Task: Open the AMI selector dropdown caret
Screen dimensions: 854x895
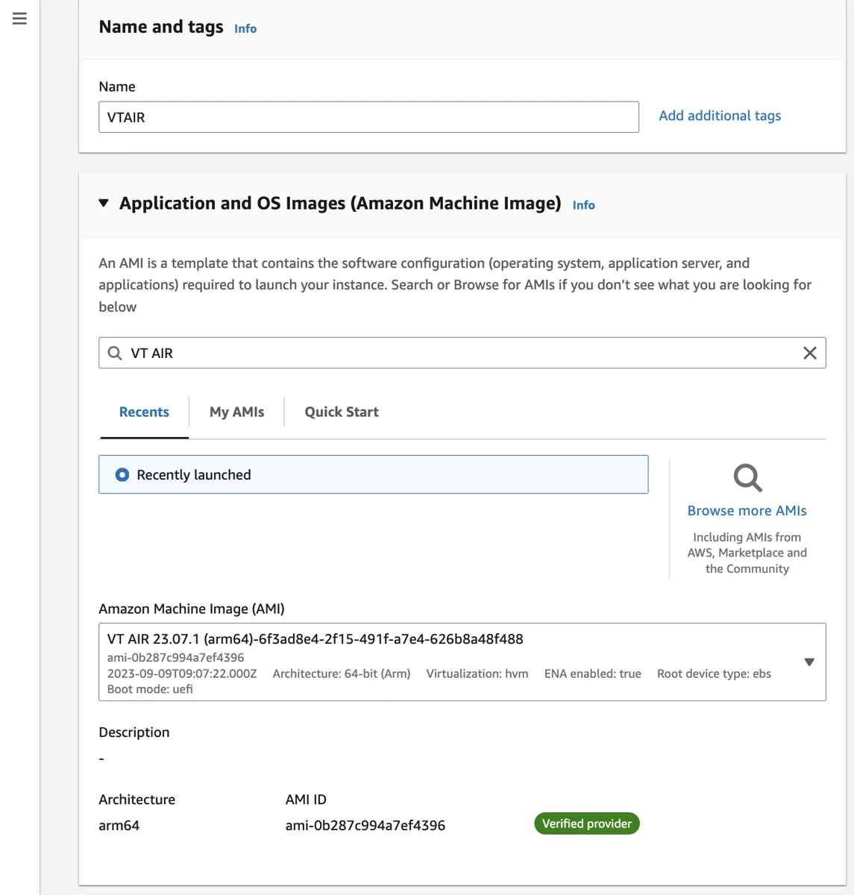Action: coord(809,662)
